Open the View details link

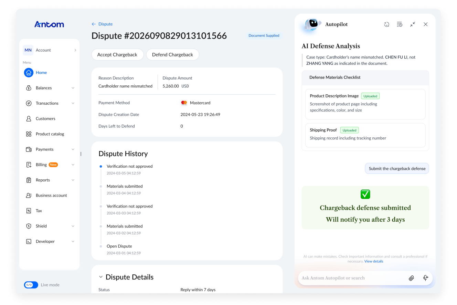pos(374,261)
